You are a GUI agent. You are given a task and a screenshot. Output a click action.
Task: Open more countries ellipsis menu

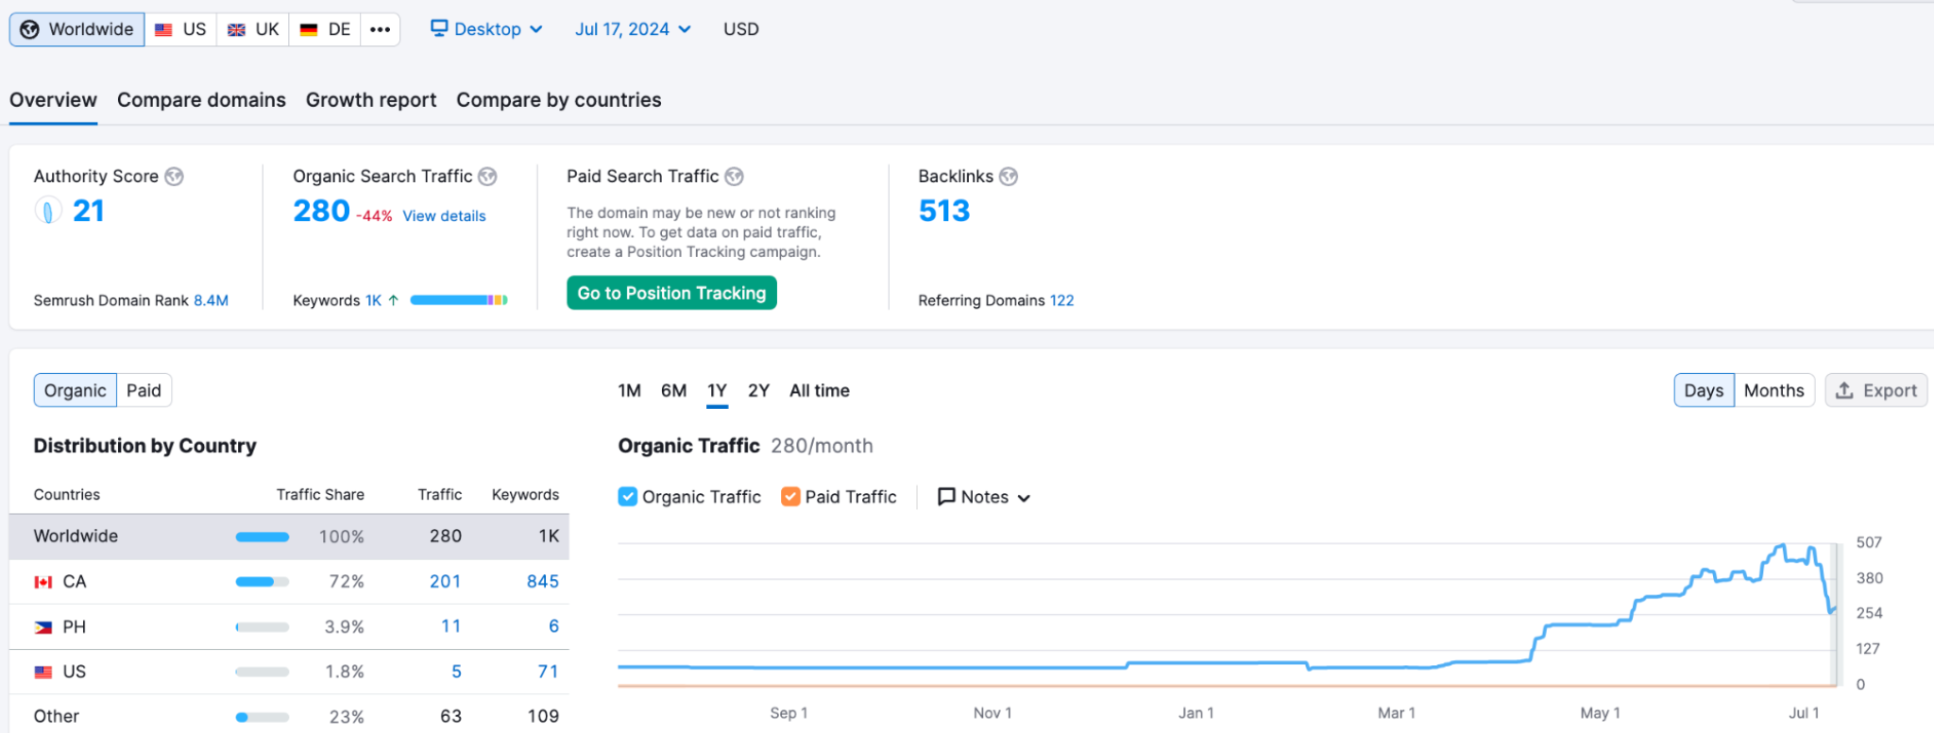click(x=380, y=29)
